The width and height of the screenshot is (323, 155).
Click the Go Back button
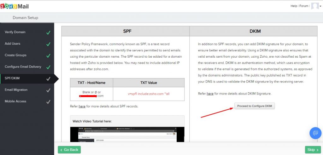point(69,150)
